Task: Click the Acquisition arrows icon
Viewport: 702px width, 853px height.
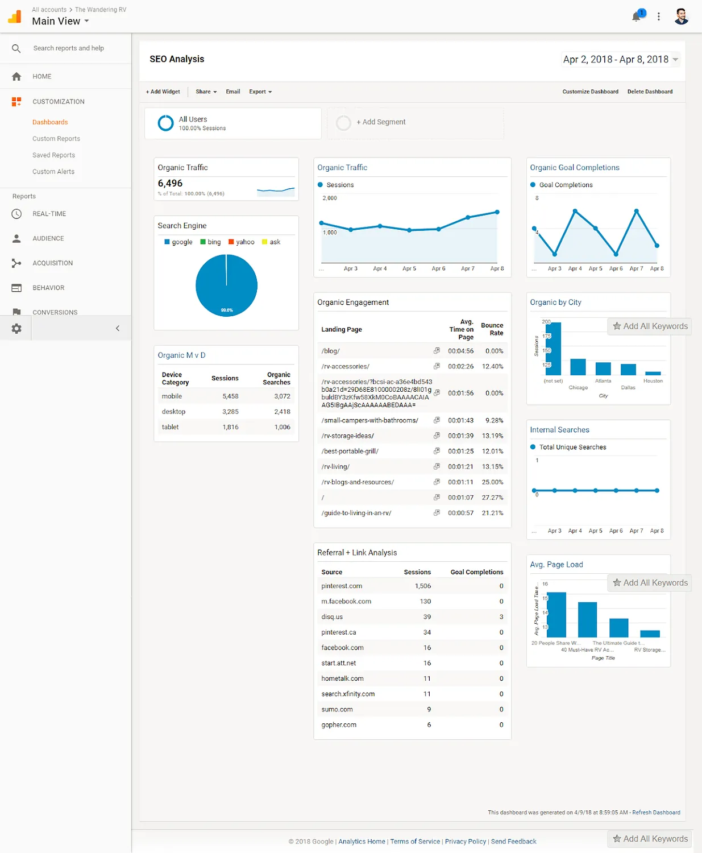Action: tap(16, 263)
